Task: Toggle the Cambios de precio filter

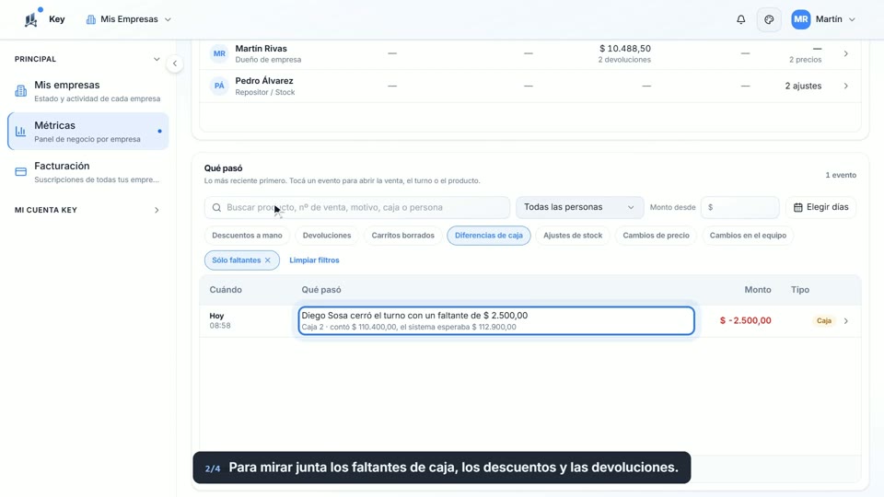Action: (656, 236)
